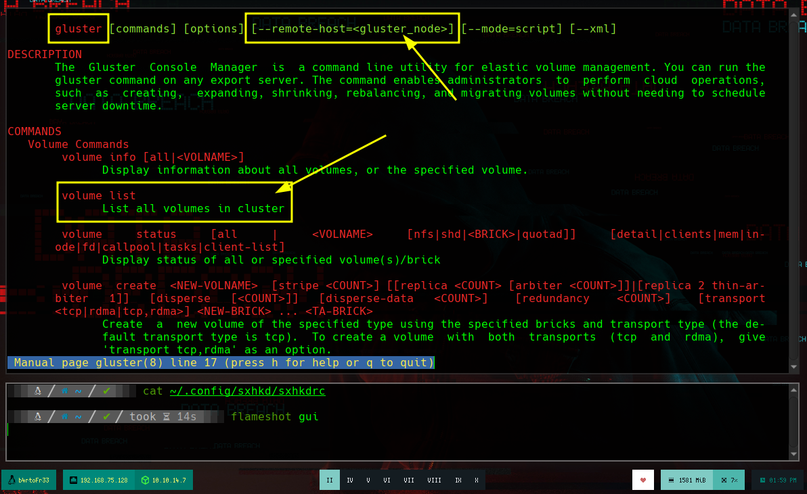The width and height of the screenshot is (807, 494).
Task: Click the memory icon beside 1581 MiB
Action: (671, 480)
